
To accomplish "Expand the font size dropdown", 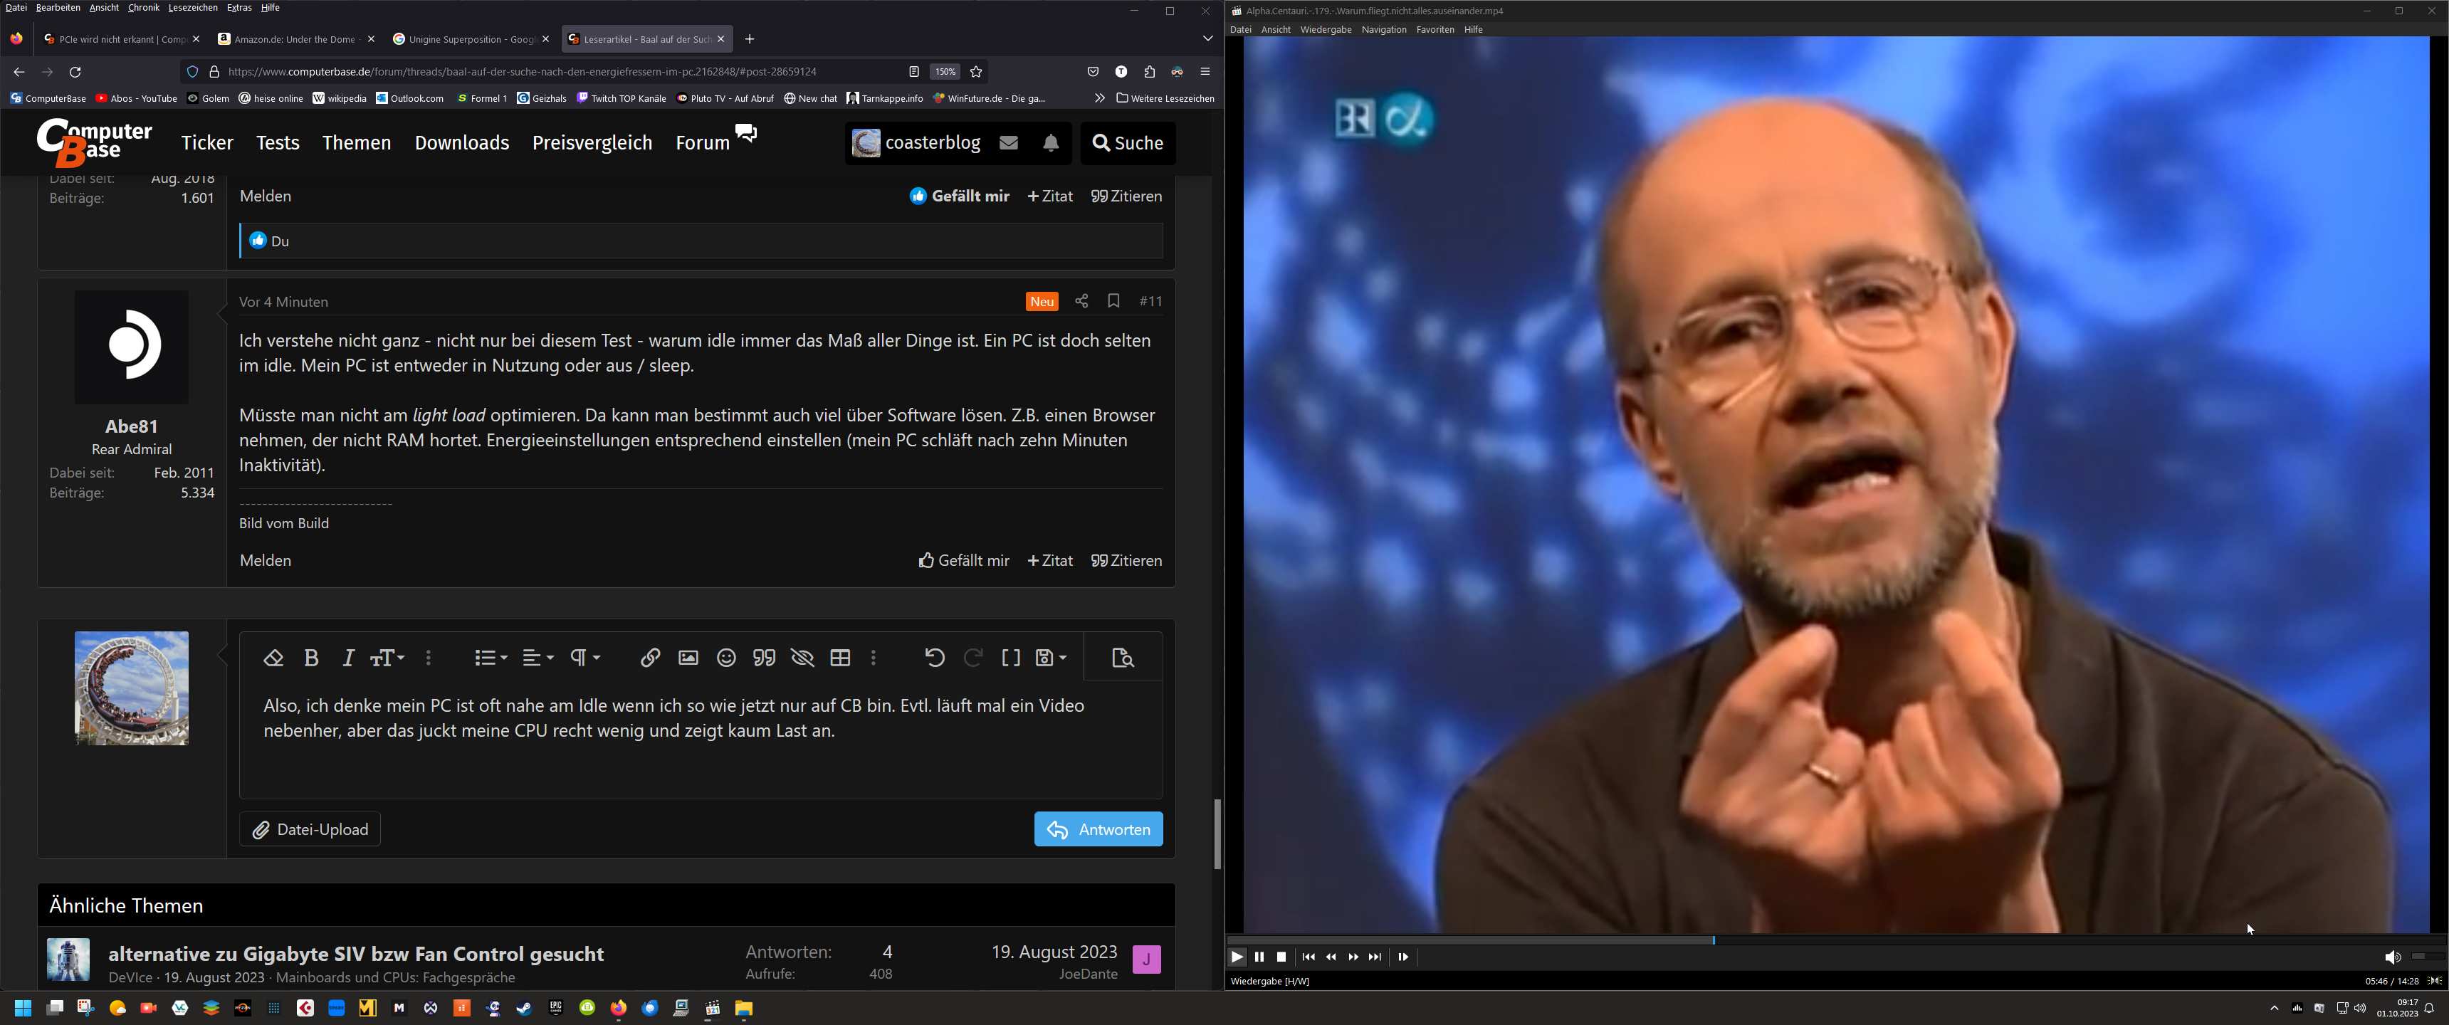I will (x=388, y=658).
